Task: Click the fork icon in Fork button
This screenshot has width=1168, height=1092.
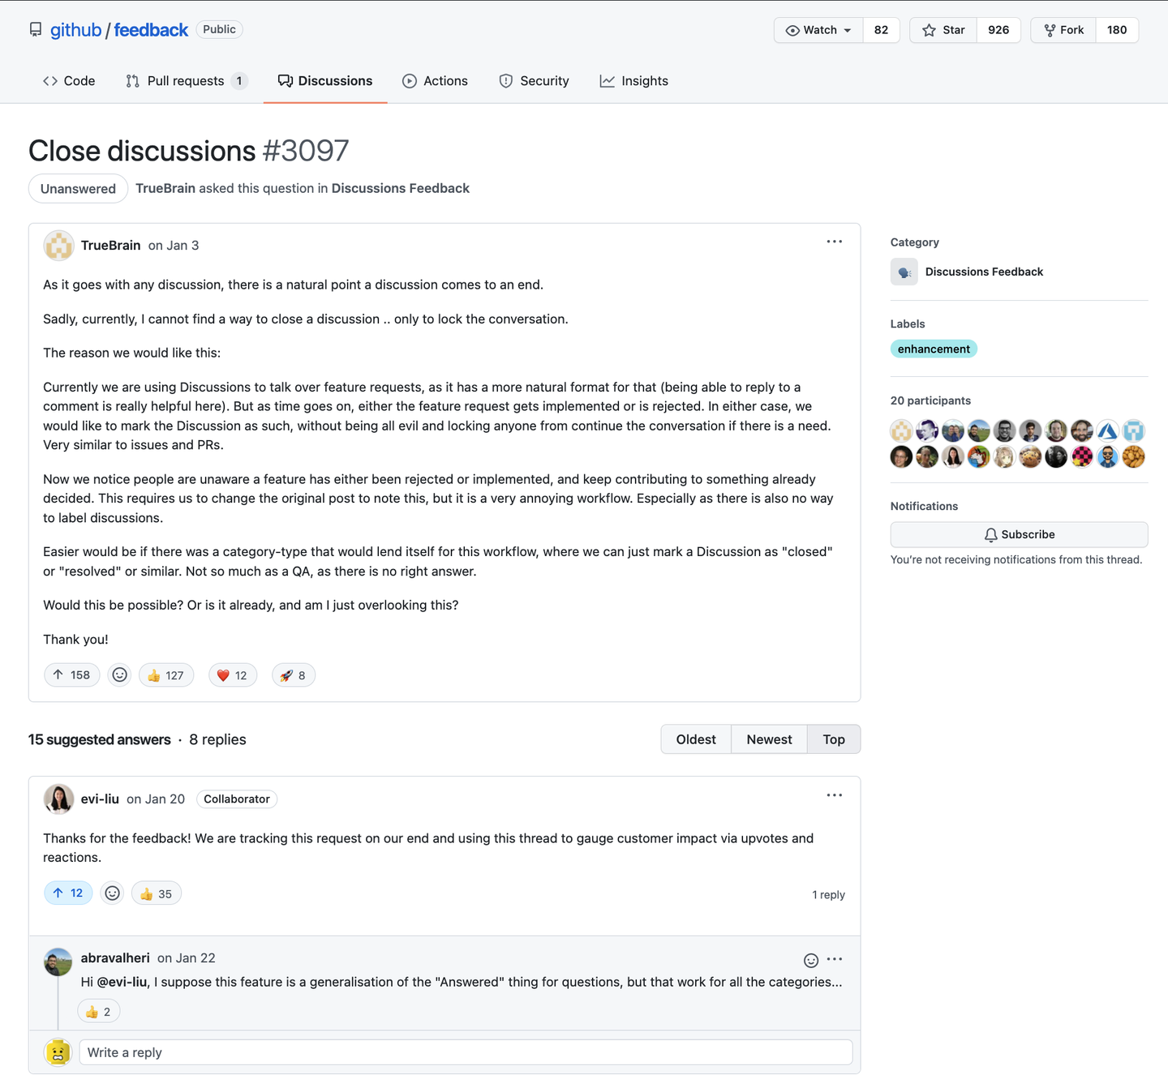Action: (x=1050, y=30)
